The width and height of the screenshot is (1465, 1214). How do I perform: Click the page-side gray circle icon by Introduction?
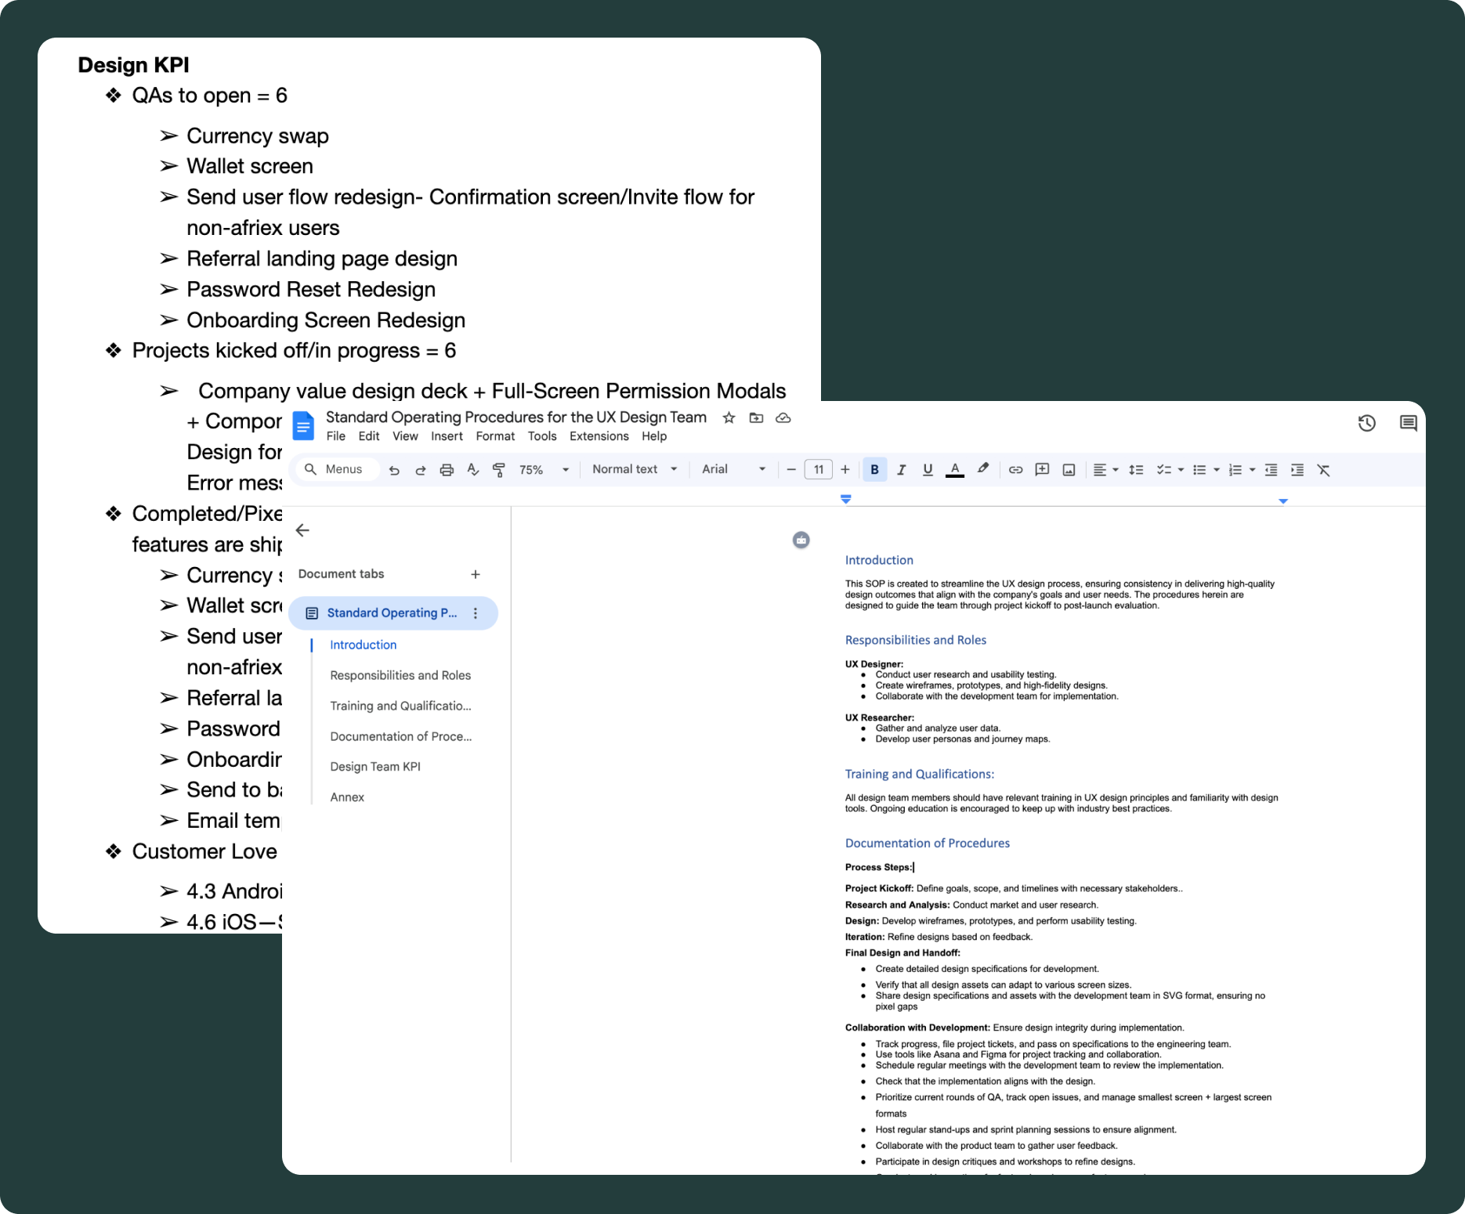pos(801,540)
